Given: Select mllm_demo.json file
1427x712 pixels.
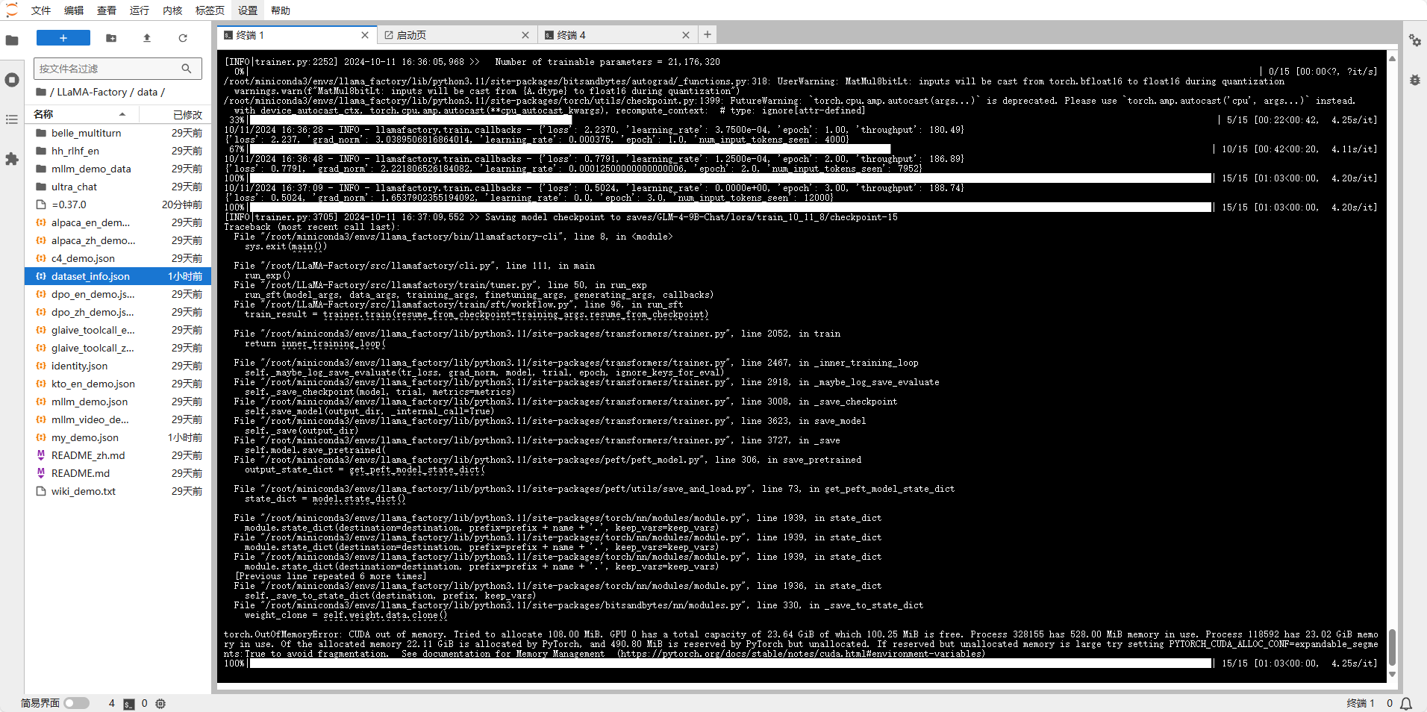Looking at the screenshot, I should tap(118, 402).
